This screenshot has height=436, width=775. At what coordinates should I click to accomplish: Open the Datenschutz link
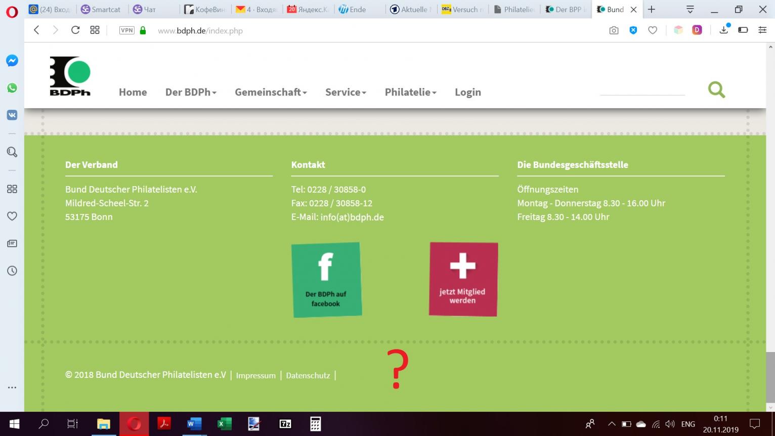(x=308, y=375)
